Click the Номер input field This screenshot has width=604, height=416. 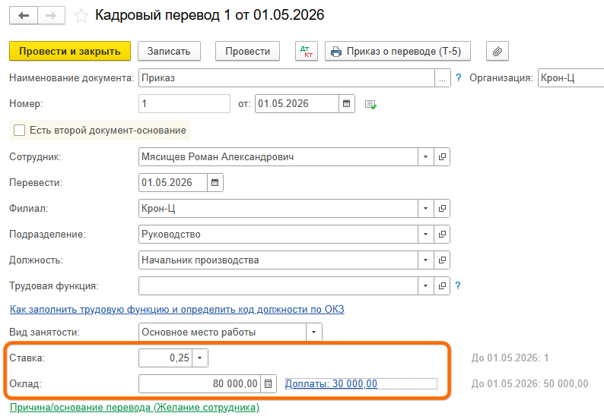coord(185,104)
